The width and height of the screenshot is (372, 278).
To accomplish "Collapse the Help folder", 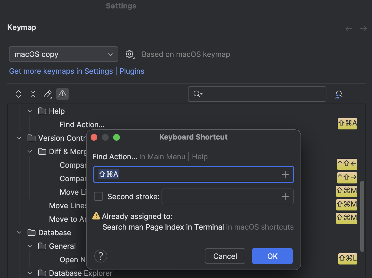I will (30, 111).
